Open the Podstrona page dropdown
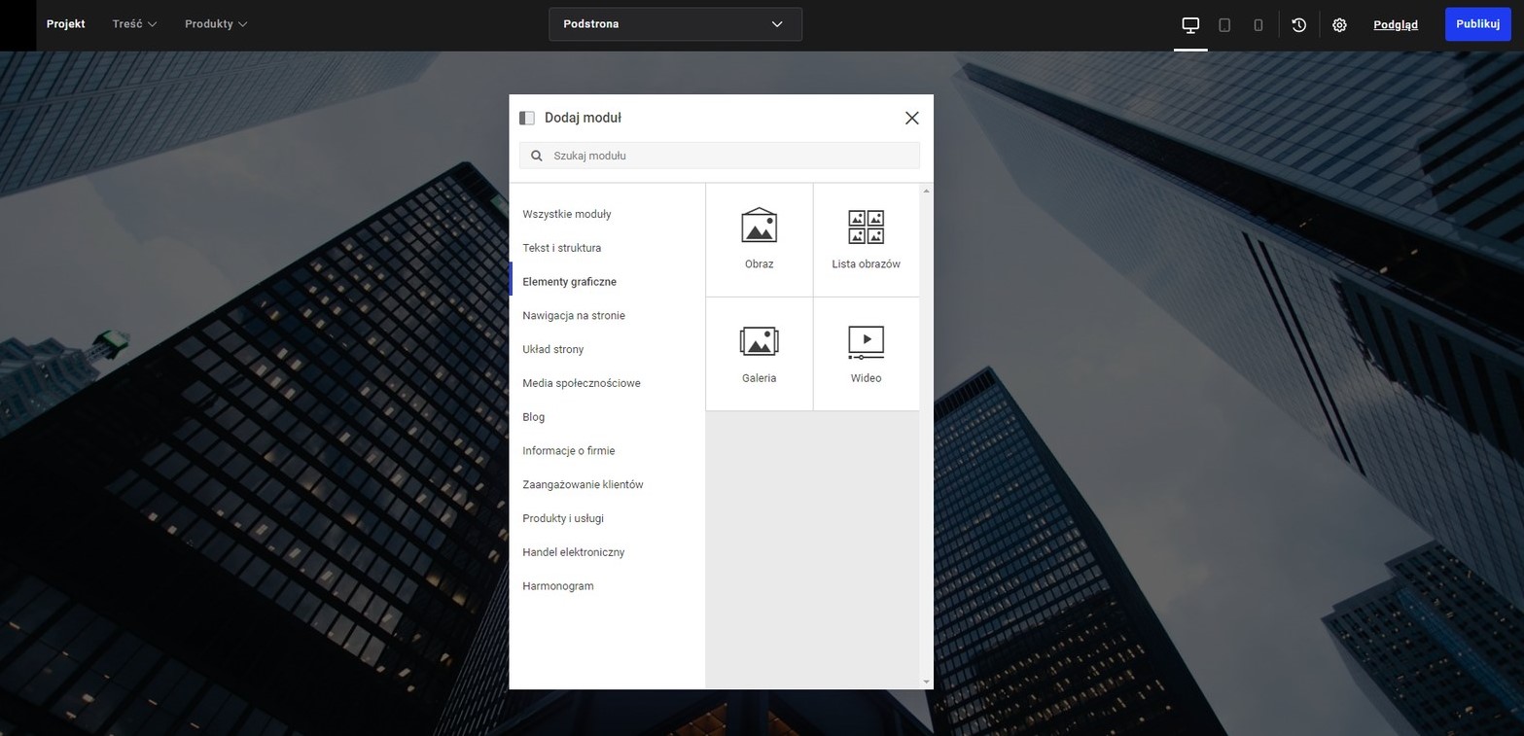 tap(675, 24)
